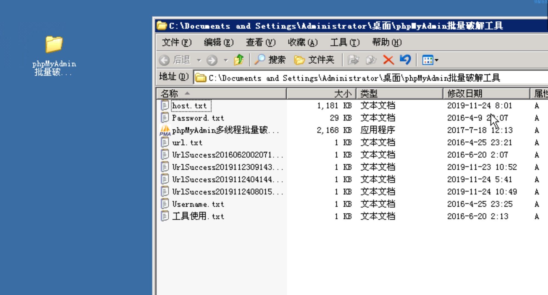Click the text document icon of Username.txt
Image resolution: width=548 pixels, height=295 pixels.
point(165,204)
